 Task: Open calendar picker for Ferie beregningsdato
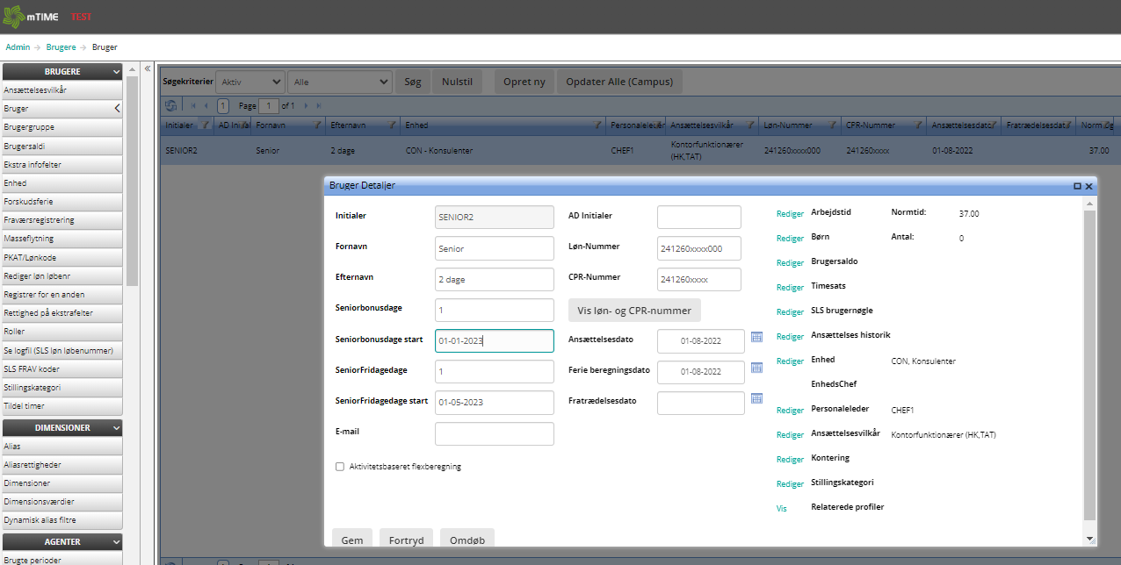[756, 368]
